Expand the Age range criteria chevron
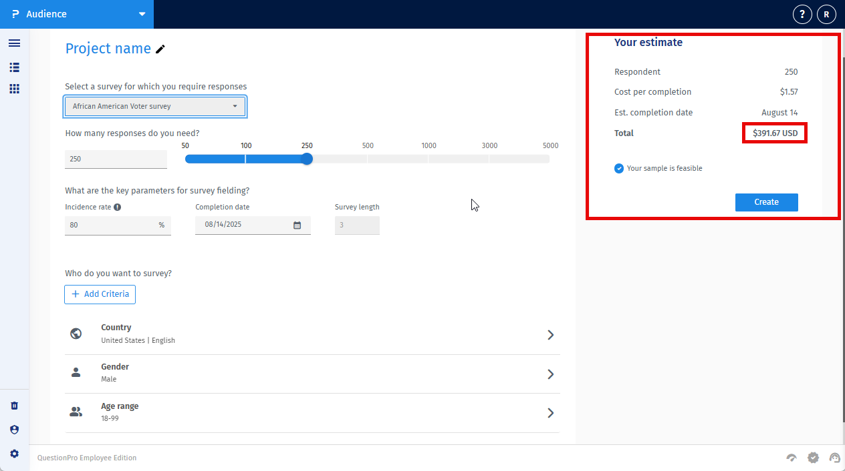Viewport: 845px width, 471px height. [x=551, y=413]
